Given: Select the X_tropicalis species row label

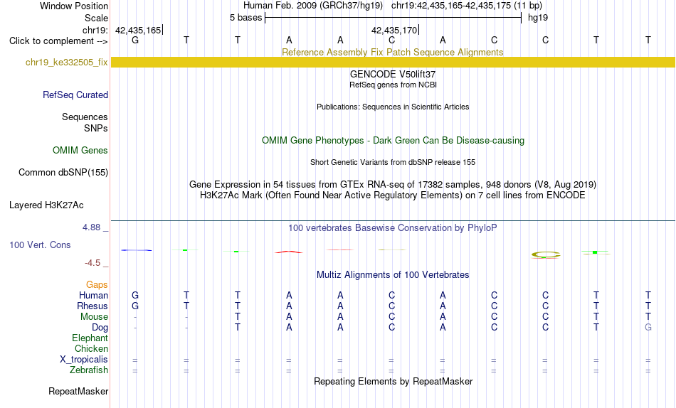Looking at the screenshot, I should (84, 360).
